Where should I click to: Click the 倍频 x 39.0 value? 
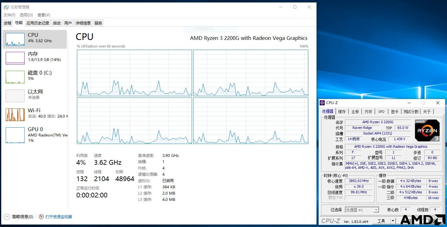[x=359, y=186]
